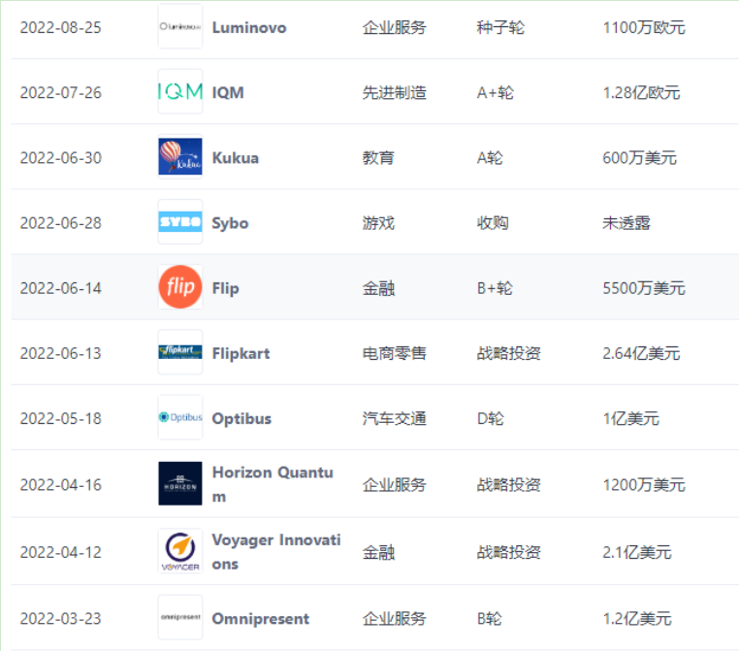Click 未透露 in the Sybo row
The image size is (739, 651).
[627, 223]
